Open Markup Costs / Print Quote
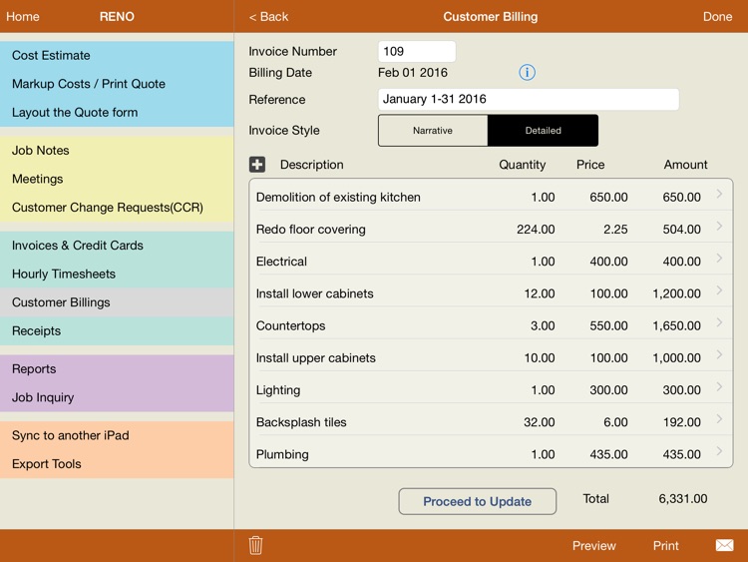This screenshot has width=748, height=562. (117, 84)
